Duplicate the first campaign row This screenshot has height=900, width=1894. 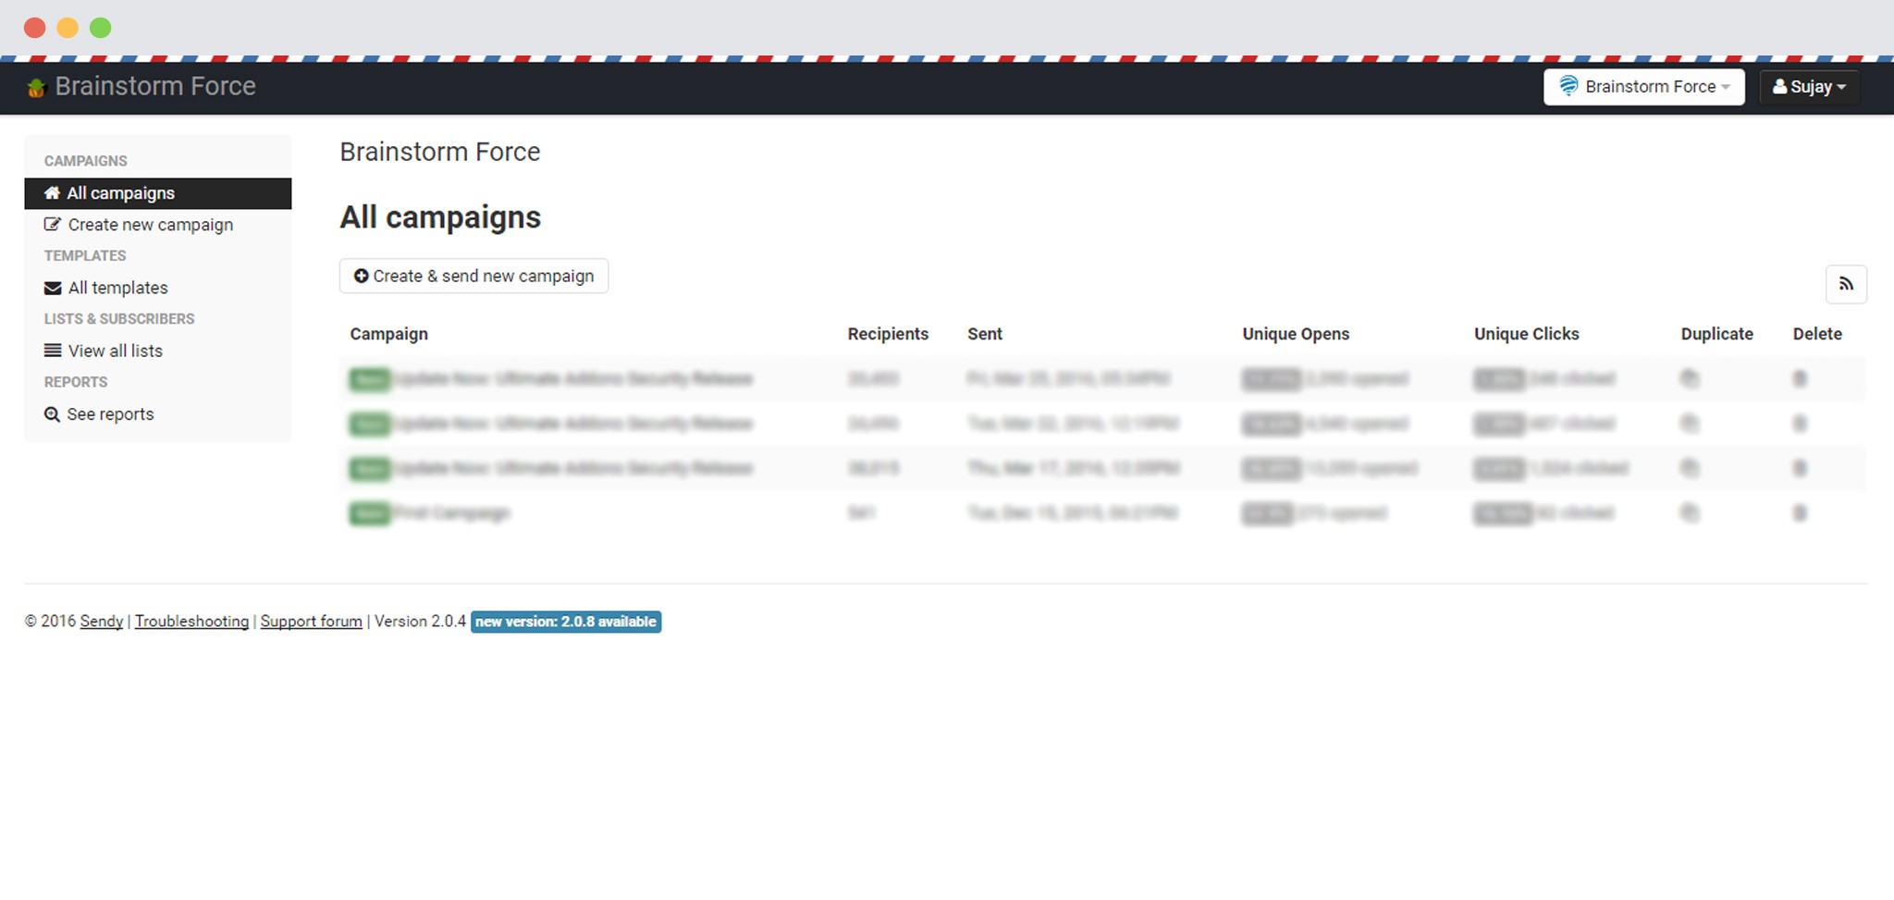click(1690, 378)
